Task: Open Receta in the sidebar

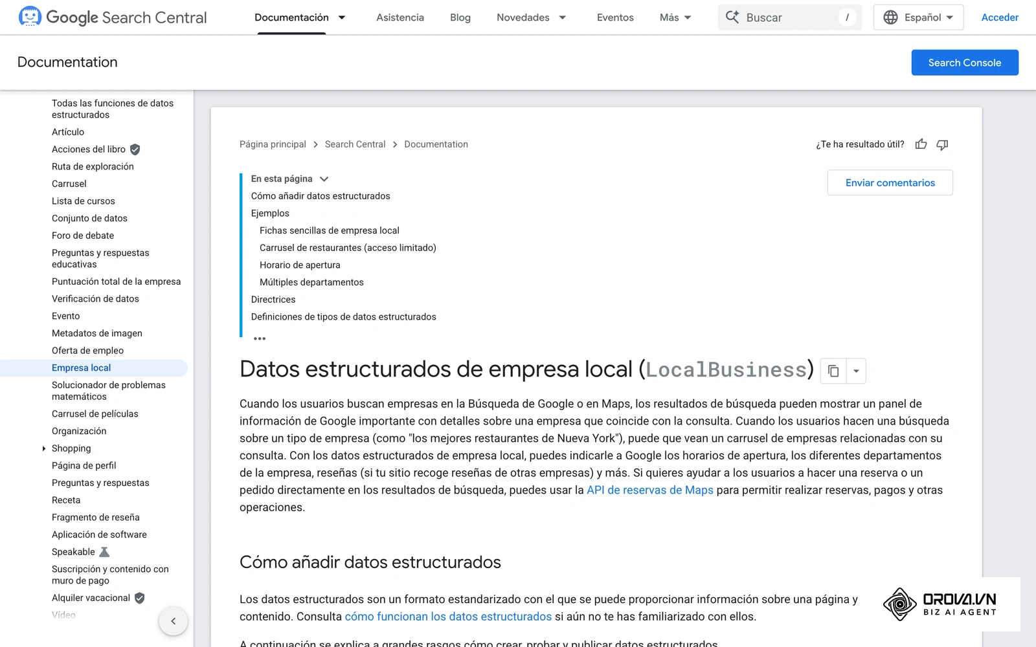Action: click(x=66, y=500)
